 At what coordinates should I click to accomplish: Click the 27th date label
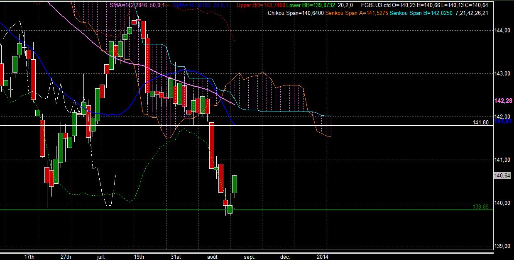pyautogui.click(x=66, y=257)
